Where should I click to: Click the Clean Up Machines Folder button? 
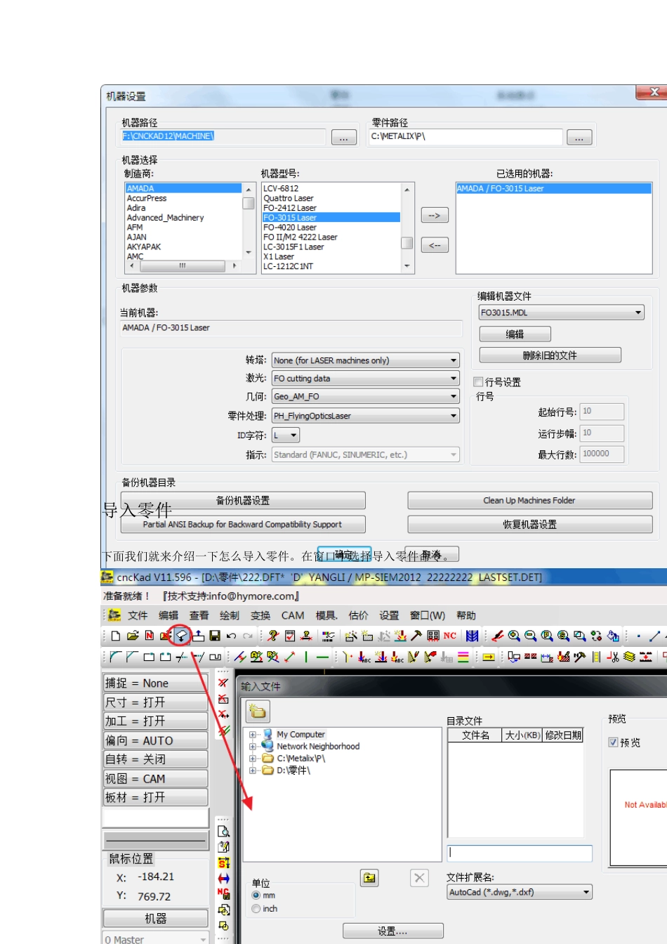(x=529, y=500)
